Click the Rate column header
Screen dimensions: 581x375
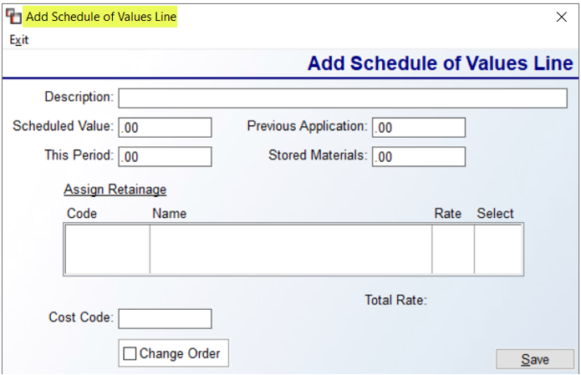[x=447, y=214]
